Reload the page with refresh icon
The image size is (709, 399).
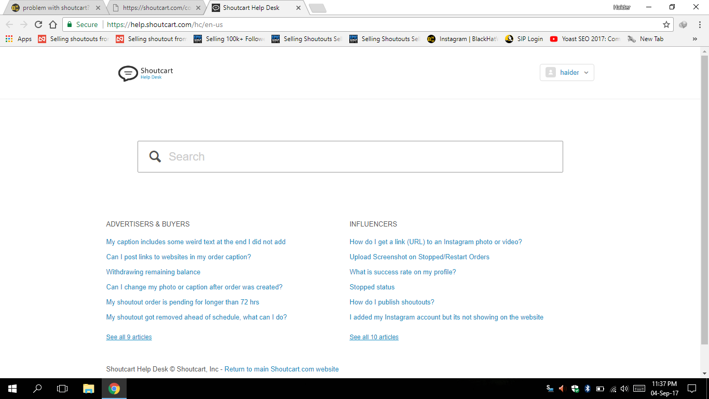(38, 24)
